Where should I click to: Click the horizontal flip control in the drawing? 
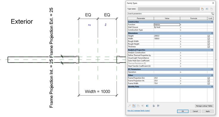(89, 25)
